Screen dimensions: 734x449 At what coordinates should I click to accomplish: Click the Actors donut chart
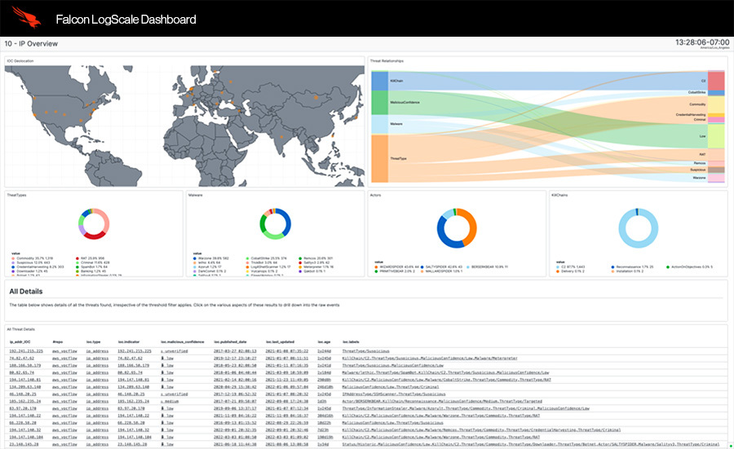click(x=456, y=226)
